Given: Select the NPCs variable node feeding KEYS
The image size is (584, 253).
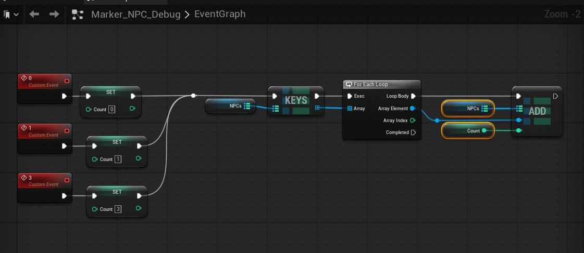Looking at the screenshot, I should [230, 106].
